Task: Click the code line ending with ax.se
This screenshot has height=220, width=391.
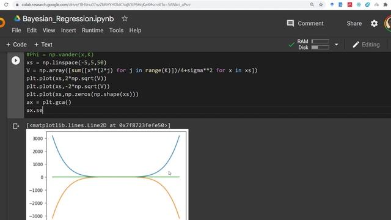Action: (35, 110)
